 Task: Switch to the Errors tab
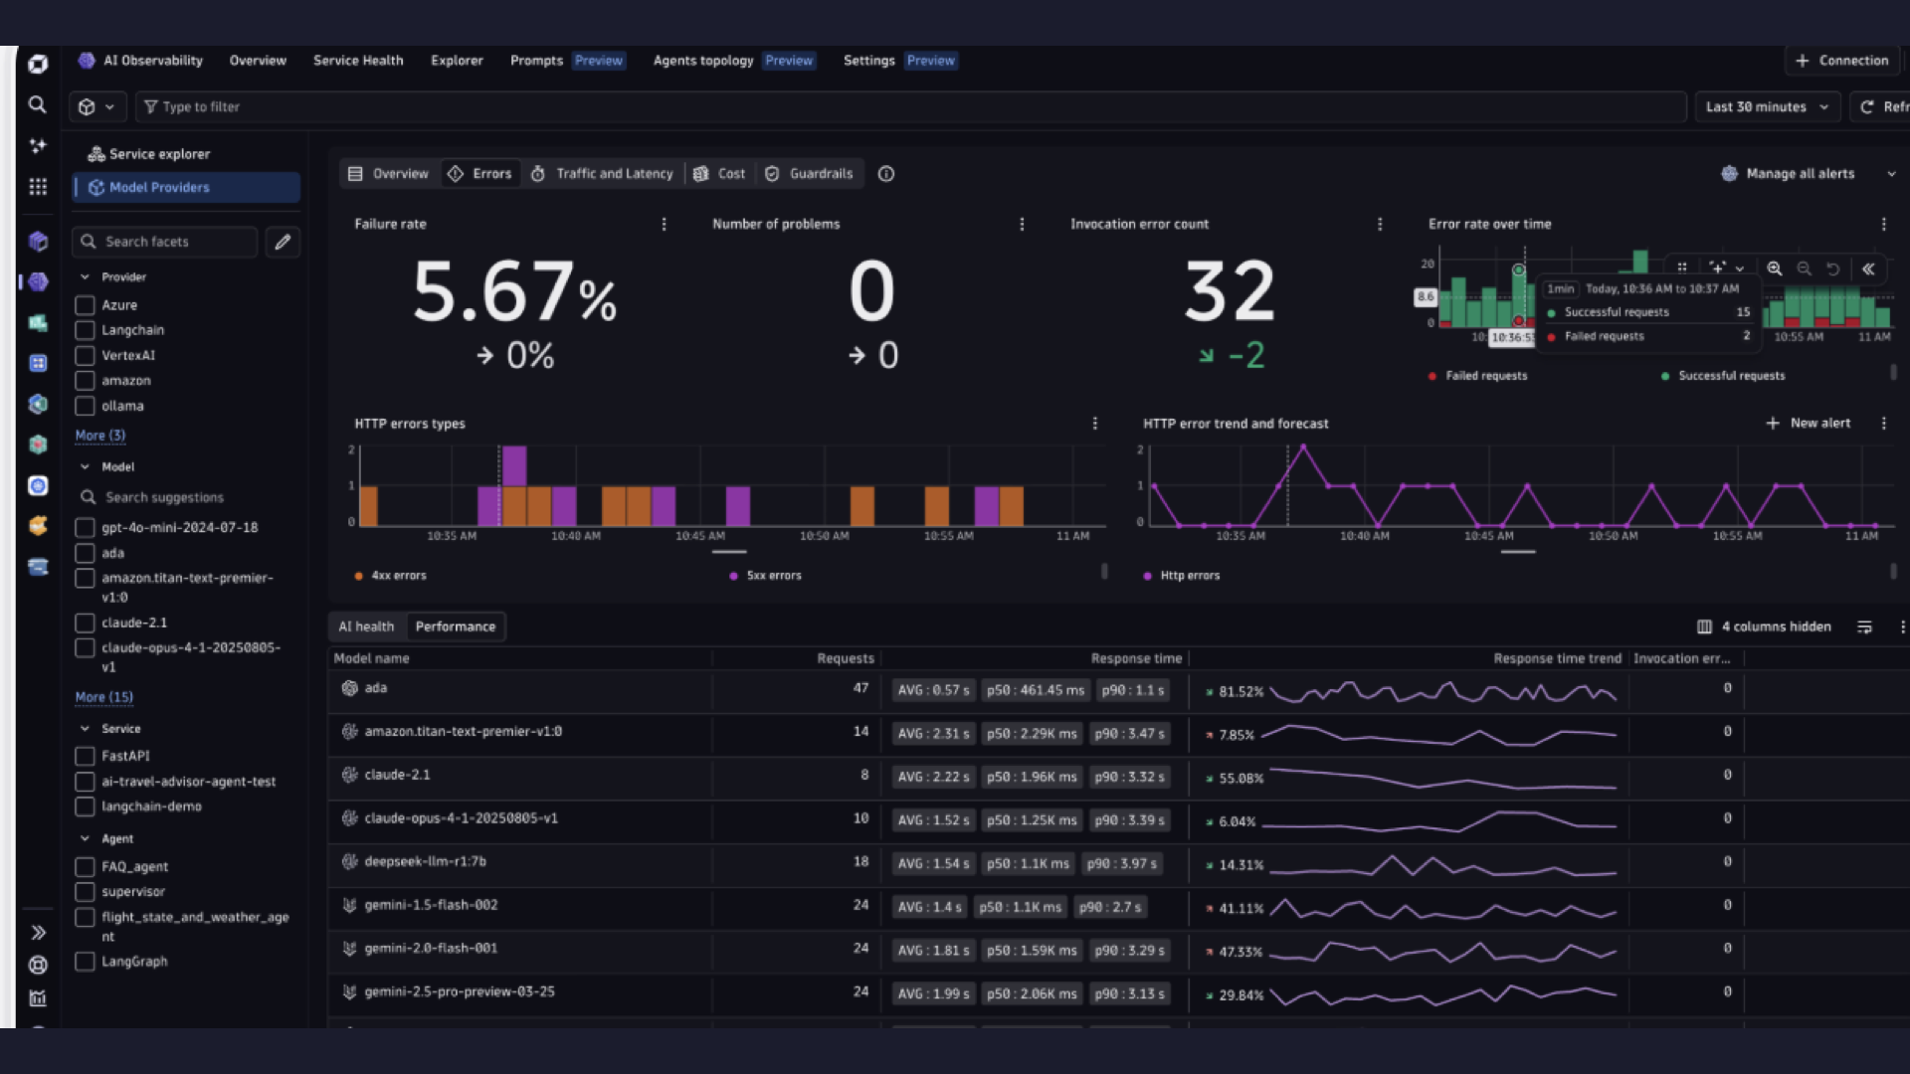(479, 174)
